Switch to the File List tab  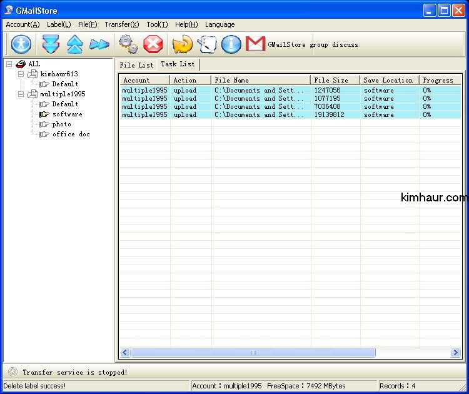point(136,64)
